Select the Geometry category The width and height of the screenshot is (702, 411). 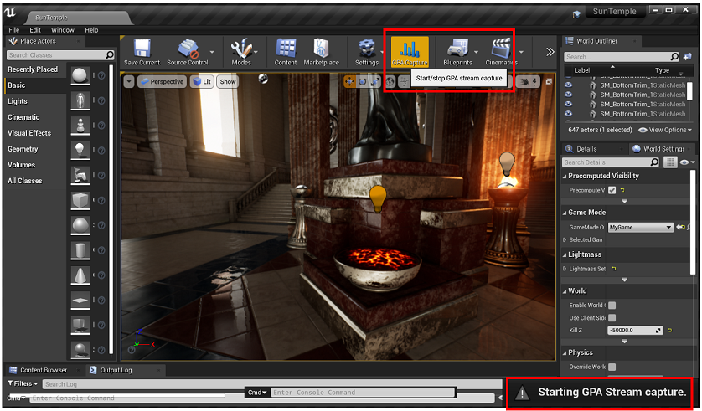(x=23, y=149)
